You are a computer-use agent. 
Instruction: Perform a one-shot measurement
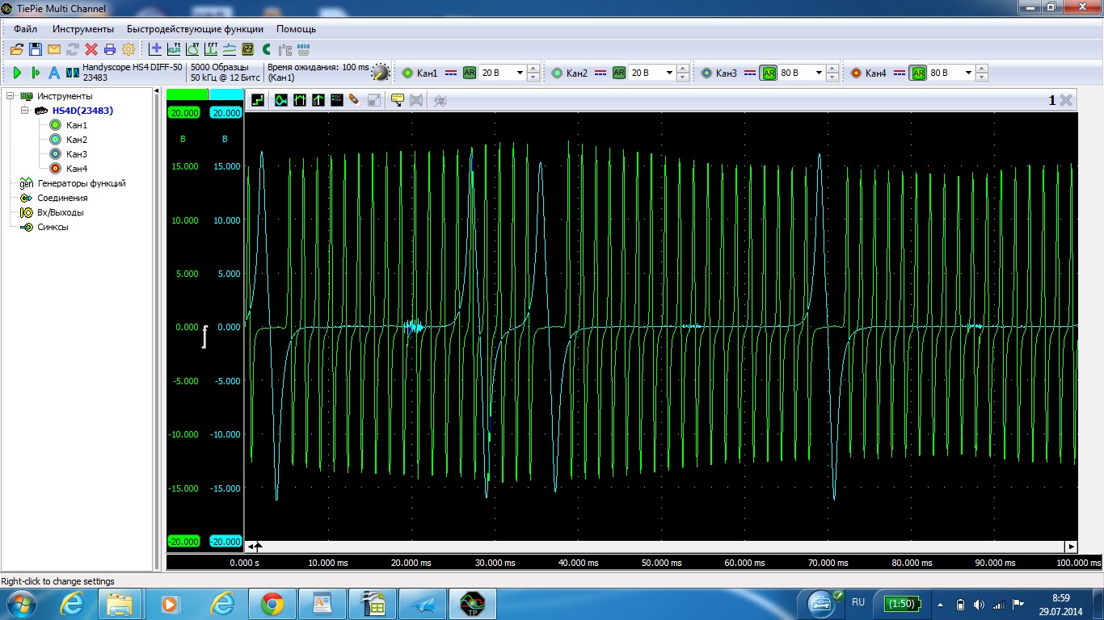[35, 73]
